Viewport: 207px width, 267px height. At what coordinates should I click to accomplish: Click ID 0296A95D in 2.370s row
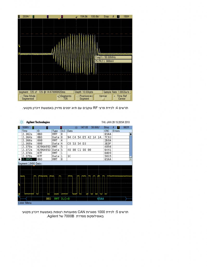pos(44,147)
